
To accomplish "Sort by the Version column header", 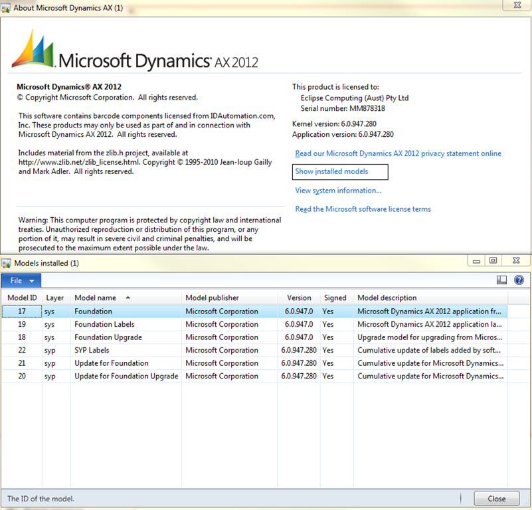I will pos(299,297).
